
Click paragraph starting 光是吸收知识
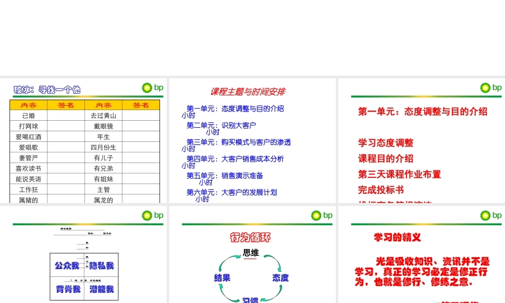[422, 272]
